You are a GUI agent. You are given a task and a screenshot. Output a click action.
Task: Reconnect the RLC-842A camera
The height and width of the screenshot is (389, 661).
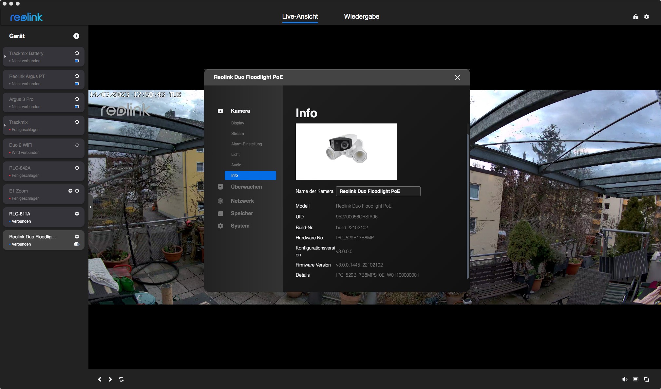coord(77,168)
